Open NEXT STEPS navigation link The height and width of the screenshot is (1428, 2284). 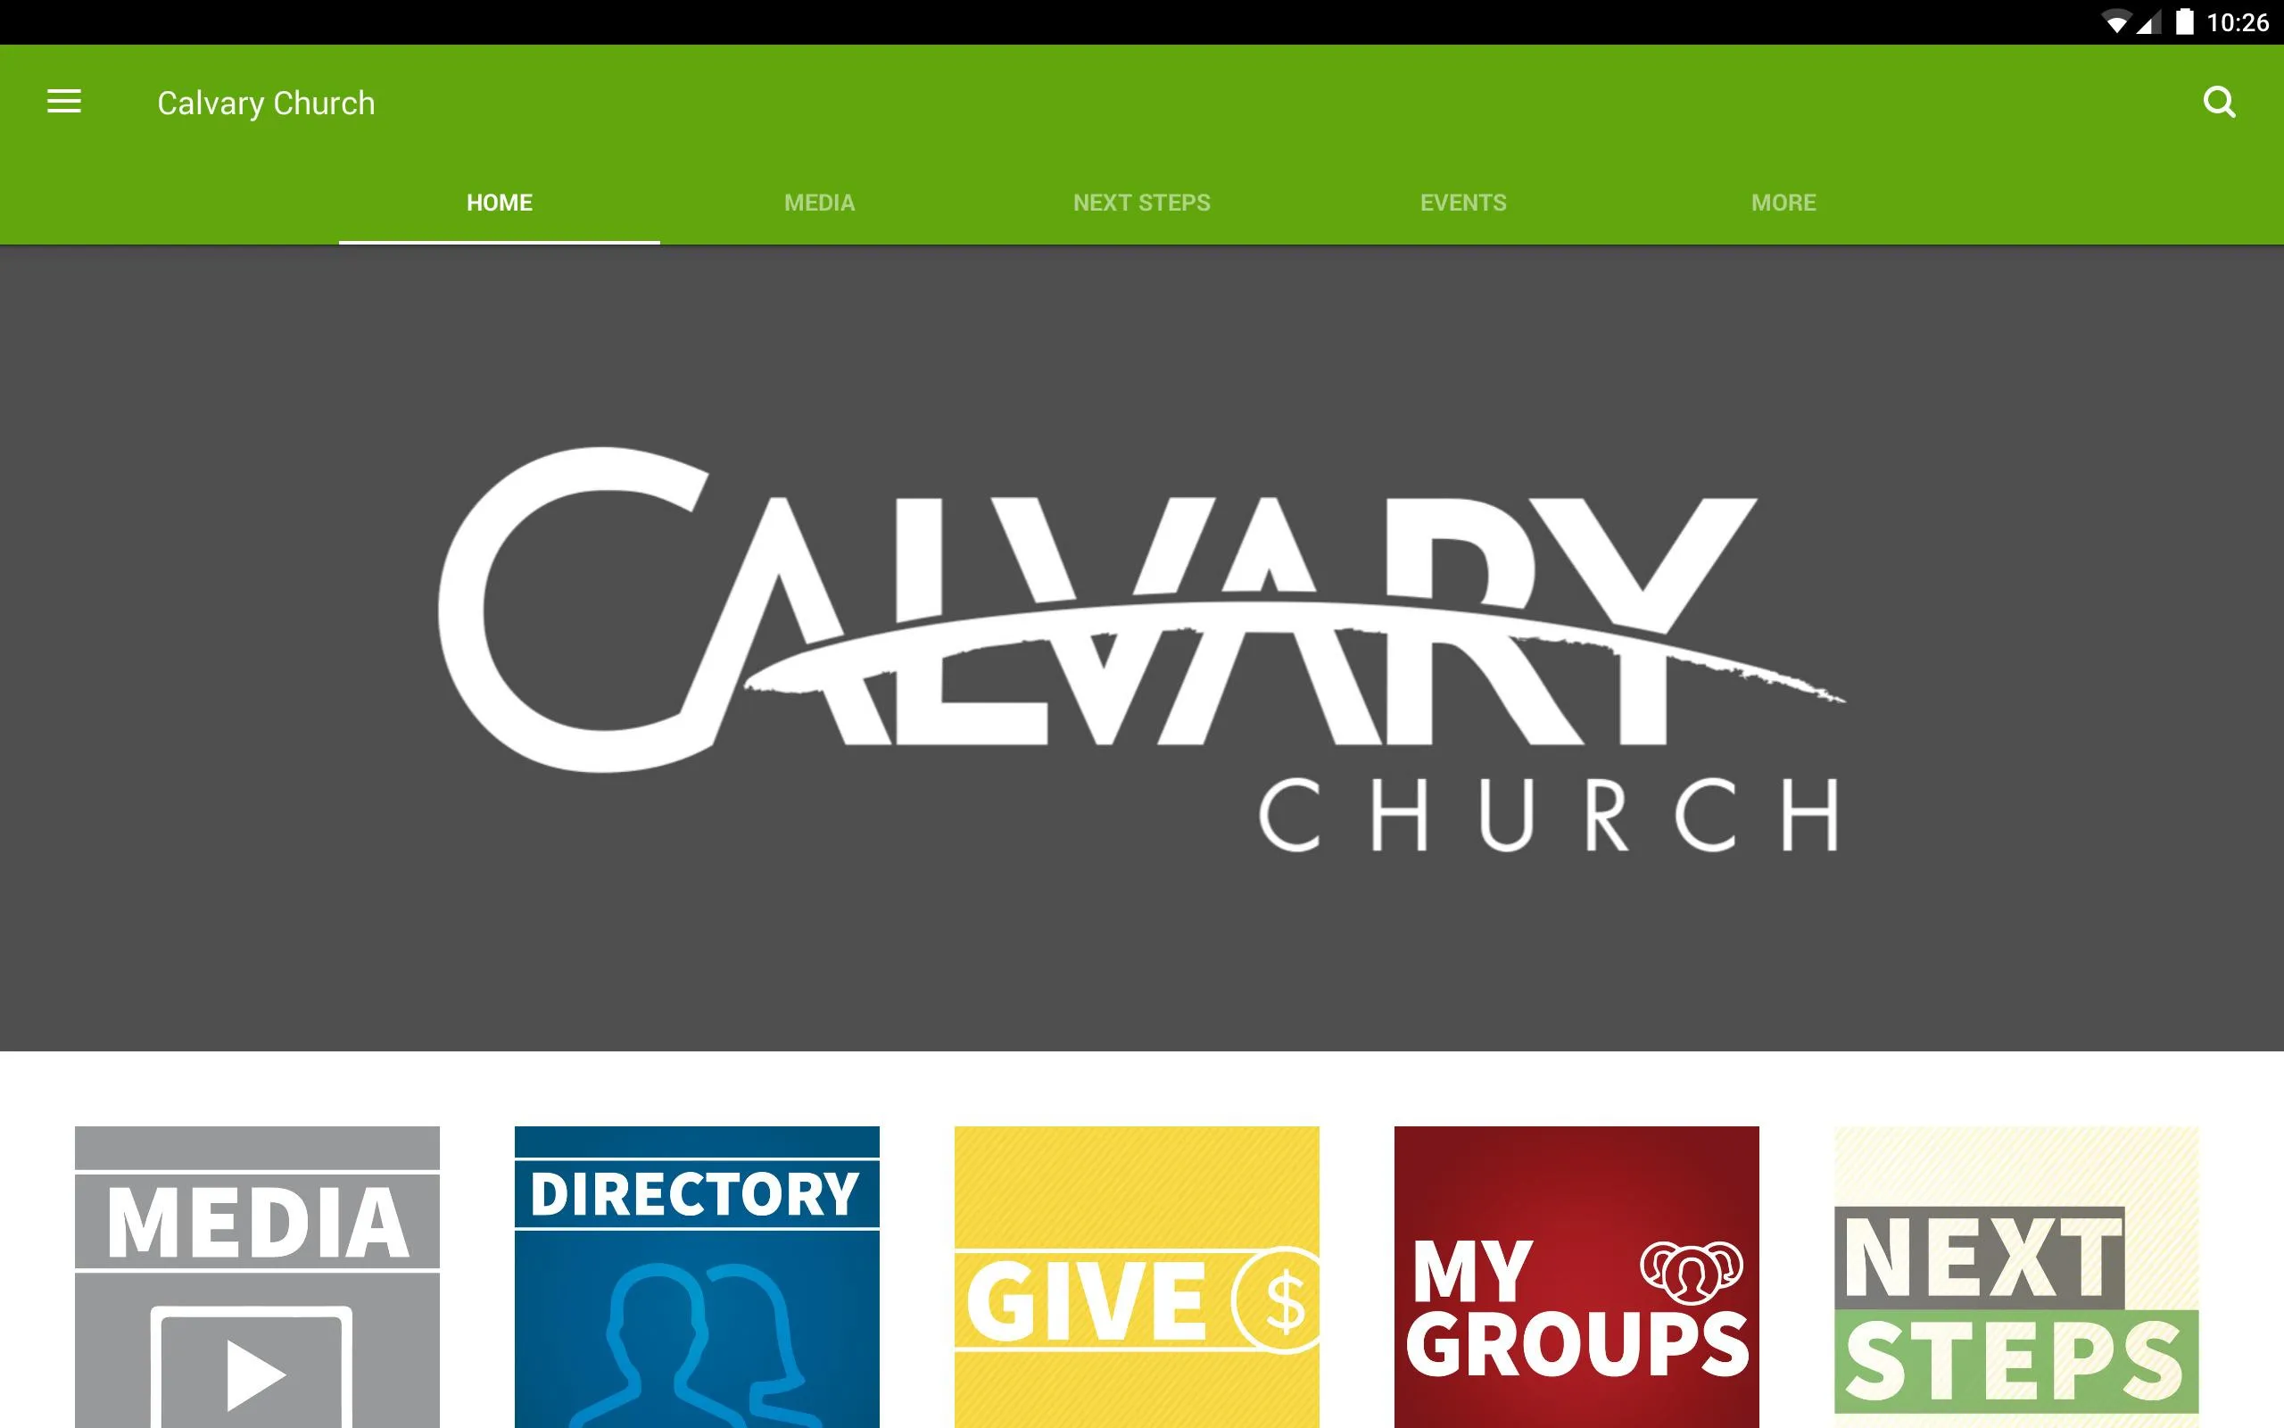(x=1141, y=201)
